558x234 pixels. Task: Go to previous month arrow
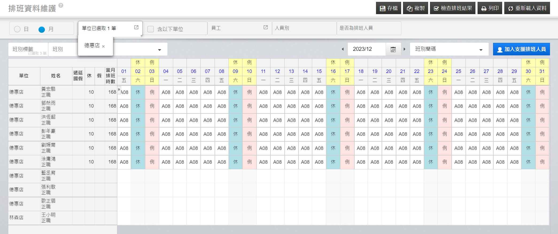click(343, 49)
